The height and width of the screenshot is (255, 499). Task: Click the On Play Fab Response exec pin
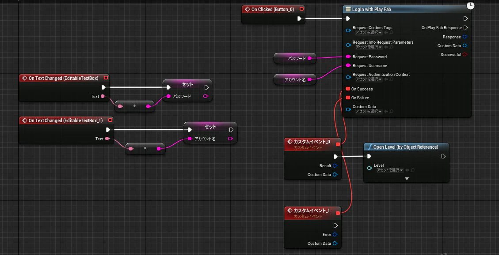(465, 28)
